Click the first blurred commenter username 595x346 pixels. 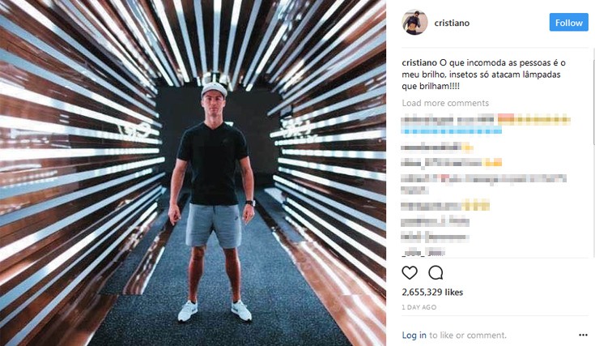pos(428,120)
